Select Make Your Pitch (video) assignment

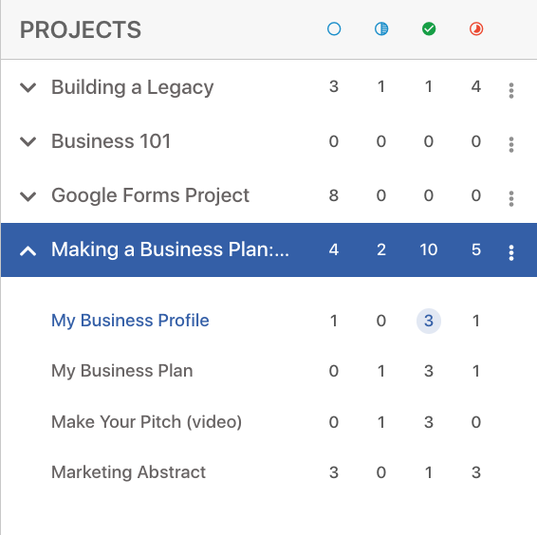click(x=146, y=422)
